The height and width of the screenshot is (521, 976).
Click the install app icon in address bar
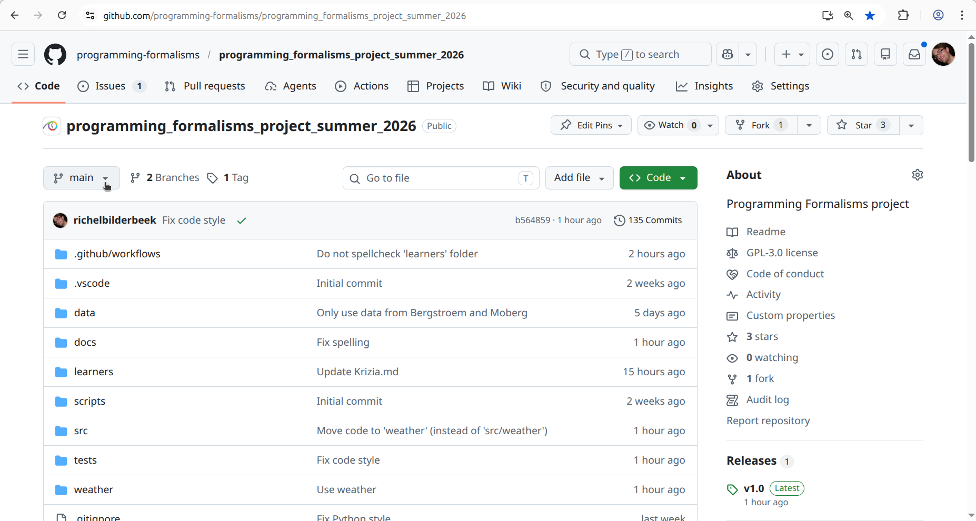(828, 15)
